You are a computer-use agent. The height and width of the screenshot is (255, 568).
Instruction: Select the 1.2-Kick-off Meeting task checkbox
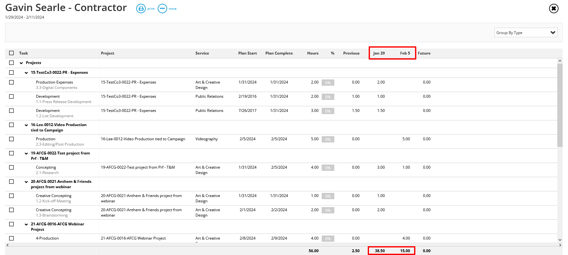click(12, 196)
